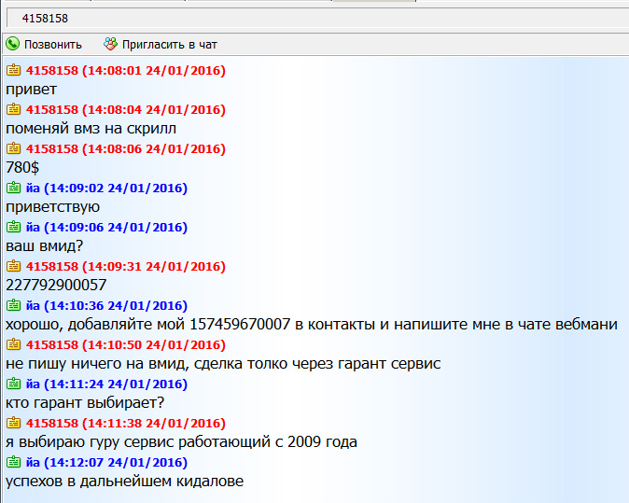Click the message text 780$

[22, 168]
